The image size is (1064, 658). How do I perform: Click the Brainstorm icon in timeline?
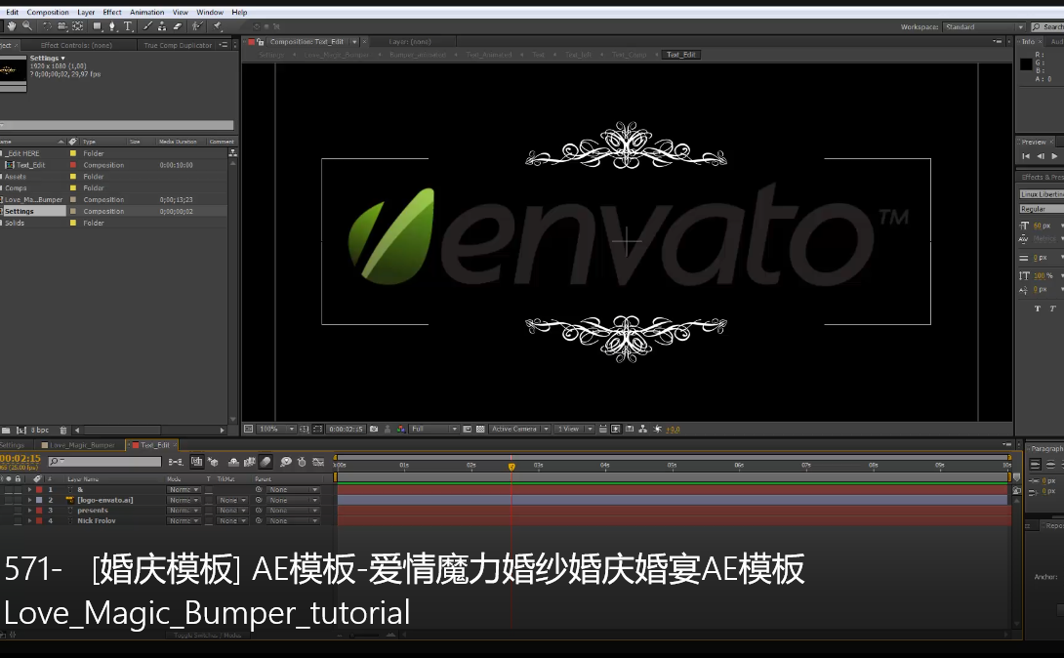click(x=286, y=462)
